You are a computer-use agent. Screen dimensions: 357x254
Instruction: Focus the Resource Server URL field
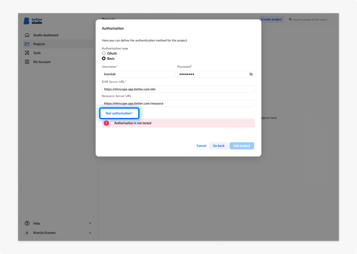[x=178, y=104]
